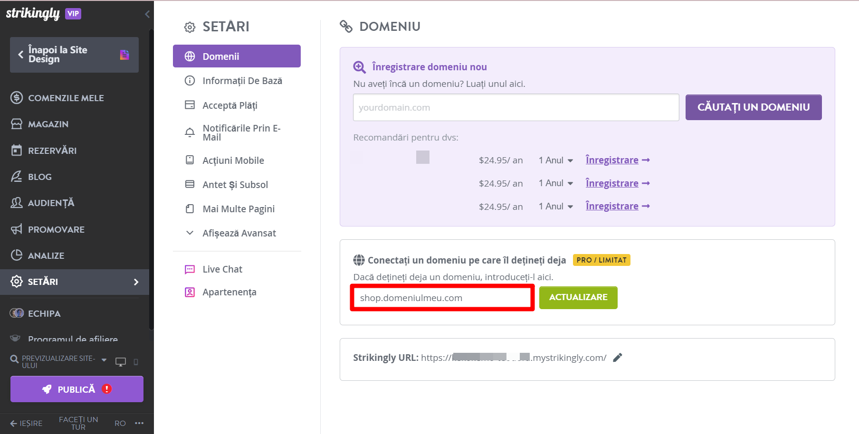Switch to desktop preview icon
Image resolution: width=859 pixels, height=434 pixels.
[x=121, y=362]
